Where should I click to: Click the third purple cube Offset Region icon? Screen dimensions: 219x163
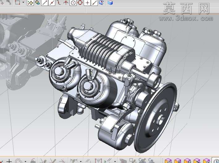coord(187,161)
